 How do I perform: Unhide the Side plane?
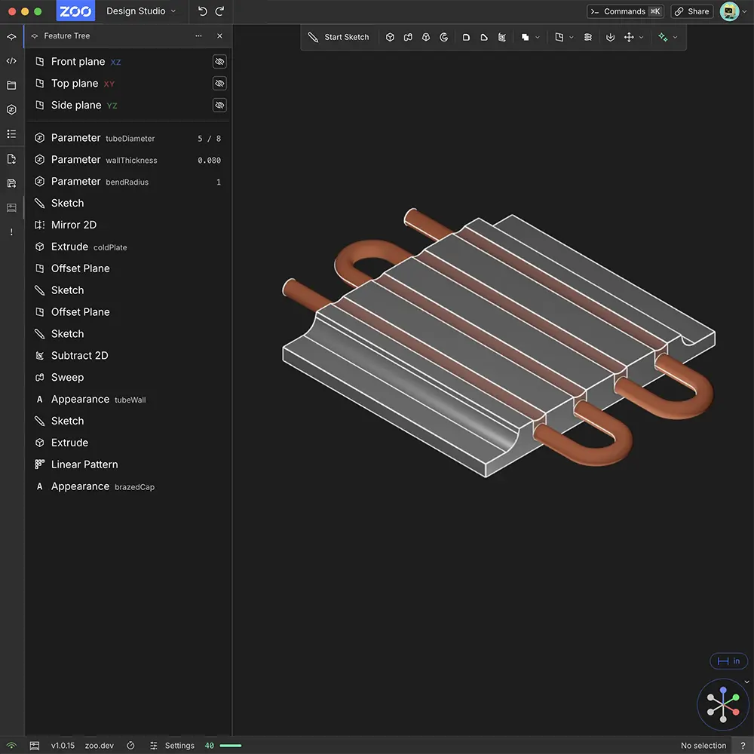pyautogui.click(x=219, y=106)
